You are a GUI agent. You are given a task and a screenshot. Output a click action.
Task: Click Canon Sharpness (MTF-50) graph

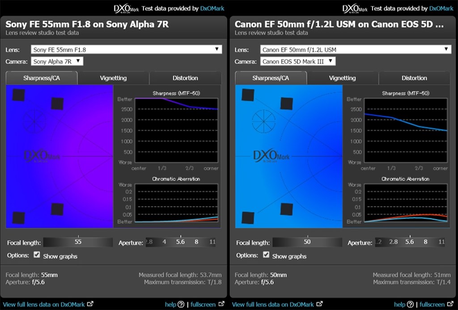pos(406,130)
